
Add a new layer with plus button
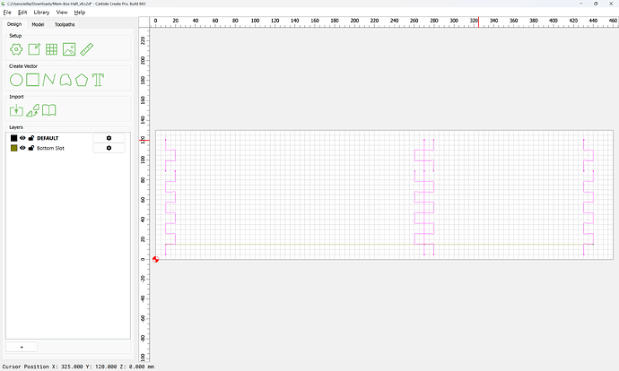pyautogui.click(x=22, y=347)
